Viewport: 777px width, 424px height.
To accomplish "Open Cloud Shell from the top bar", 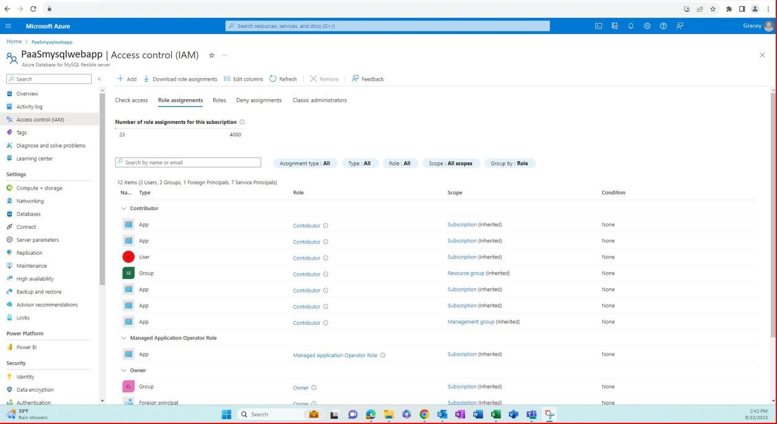I will pos(598,26).
